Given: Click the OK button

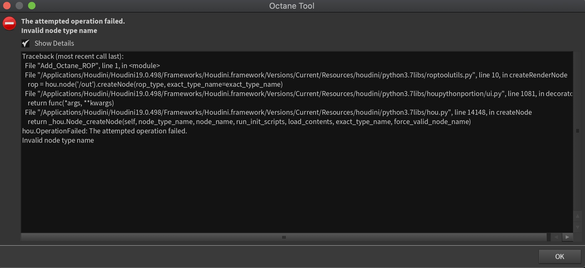Looking at the screenshot, I should pyautogui.click(x=560, y=256).
